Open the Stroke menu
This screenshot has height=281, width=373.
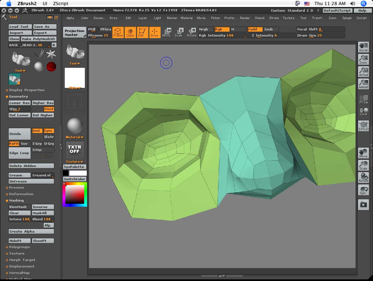tap(274, 18)
